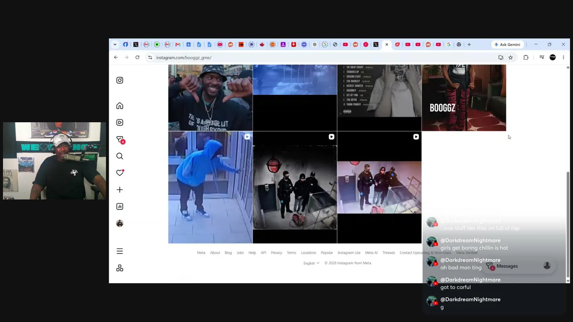The width and height of the screenshot is (573, 322).
Task: Open the thumbs-down man post thumbnail
Action: point(210,97)
